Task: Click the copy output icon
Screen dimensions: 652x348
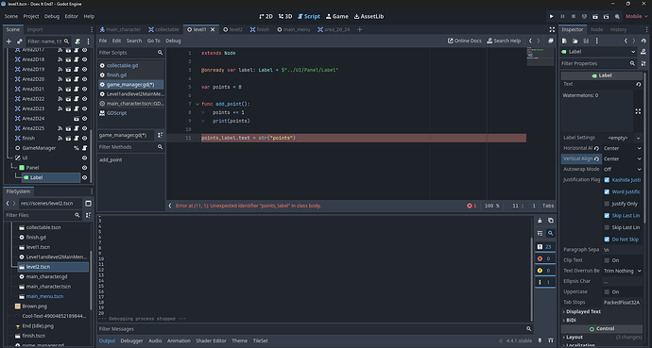Action: pyautogui.click(x=551, y=221)
